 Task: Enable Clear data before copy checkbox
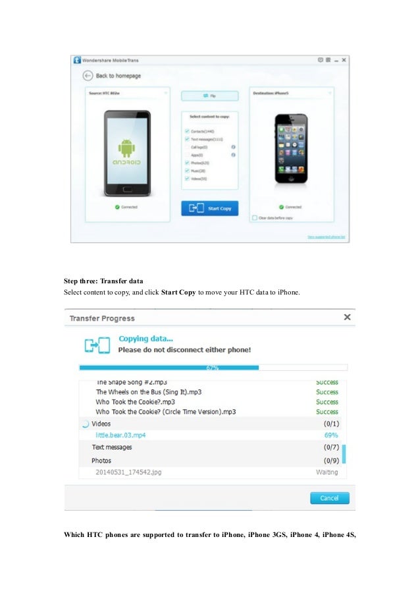pyautogui.click(x=255, y=218)
